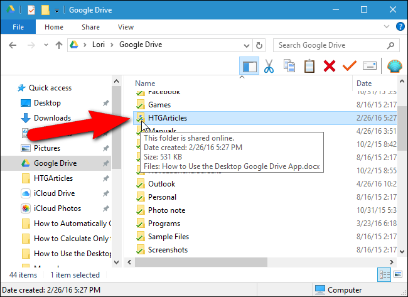Refresh the Google Drive folder

tap(259, 46)
